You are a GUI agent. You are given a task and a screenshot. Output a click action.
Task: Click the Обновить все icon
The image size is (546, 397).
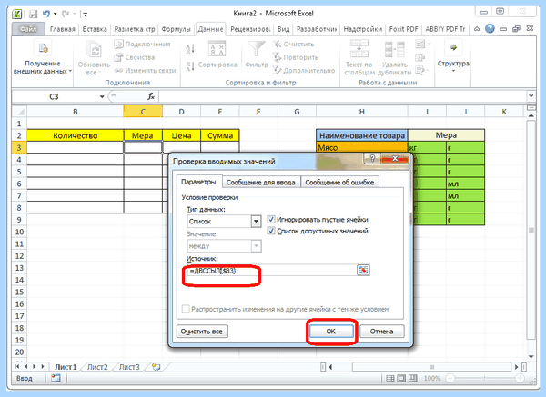(x=94, y=50)
